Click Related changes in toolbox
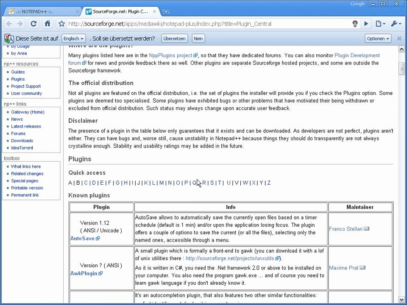Viewport: 407px width, 305px height. [27, 174]
